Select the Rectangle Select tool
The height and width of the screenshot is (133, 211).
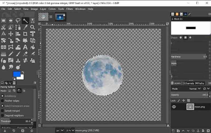[3, 20]
